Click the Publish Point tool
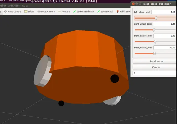 [x=124, y=12]
